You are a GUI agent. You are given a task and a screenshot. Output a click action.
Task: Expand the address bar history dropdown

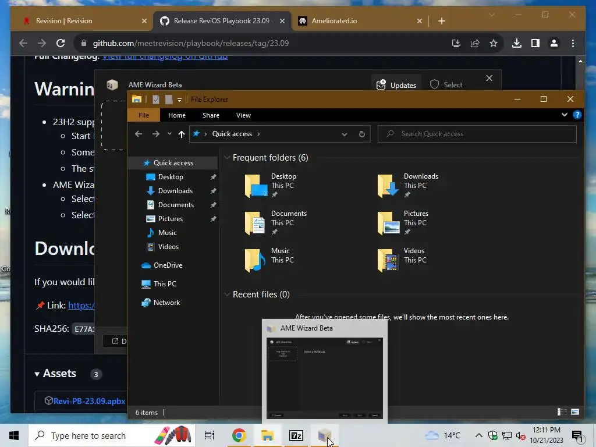[345, 134]
